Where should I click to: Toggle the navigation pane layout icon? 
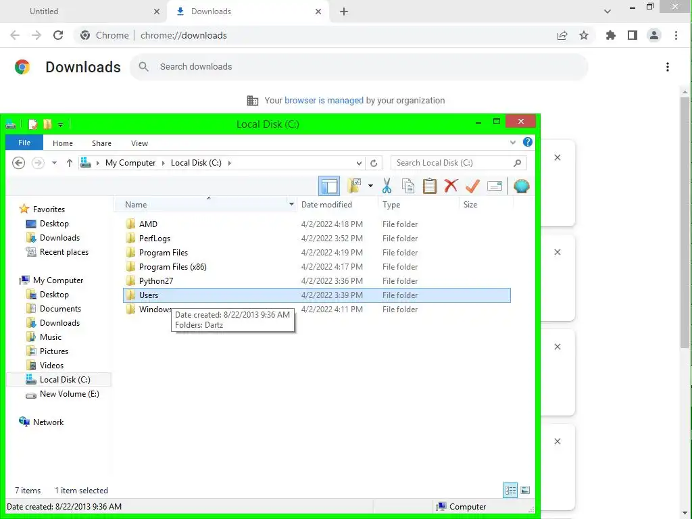(329, 186)
